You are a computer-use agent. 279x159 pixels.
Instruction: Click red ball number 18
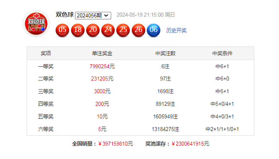click(78, 30)
